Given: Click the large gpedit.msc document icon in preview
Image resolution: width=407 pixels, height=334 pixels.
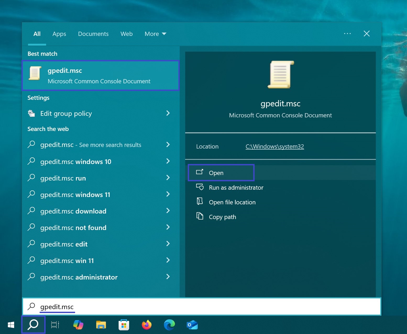Looking at the screenshot, I should coord(280,74).
